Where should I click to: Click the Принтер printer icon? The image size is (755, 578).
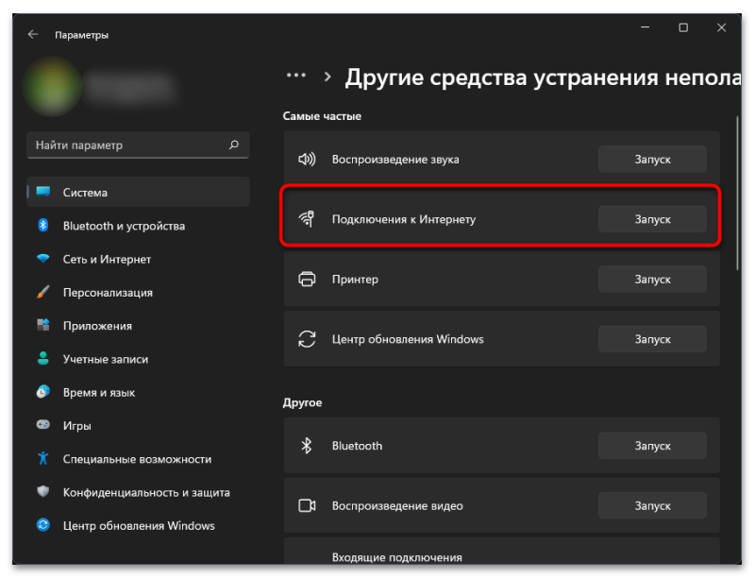pyautogui.click(x=307, y=279)
